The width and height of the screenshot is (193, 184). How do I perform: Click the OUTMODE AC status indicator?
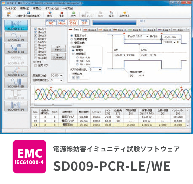pos(51,22)
